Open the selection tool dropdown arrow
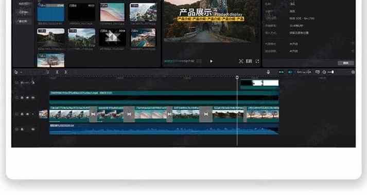This screenshot has height=195, width=367. point(21,72)
